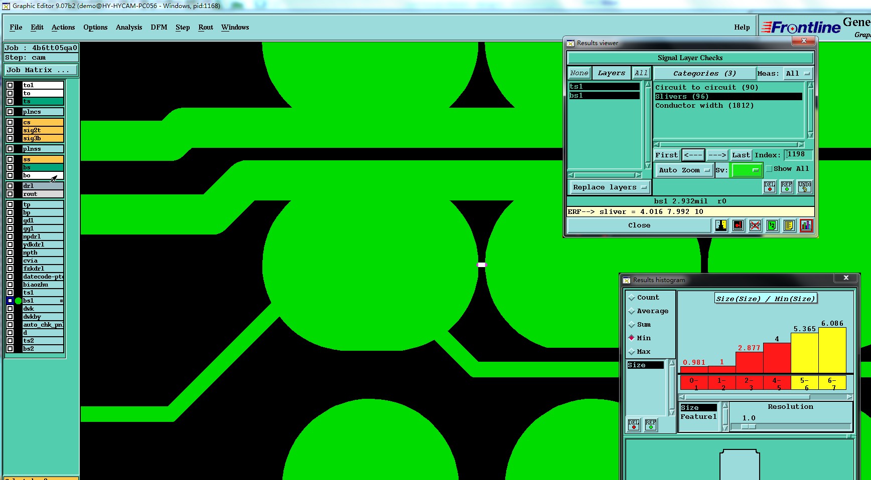The image size is (871, 480).
Task: Open the Help menu
Action: click(x=742, y=27)
